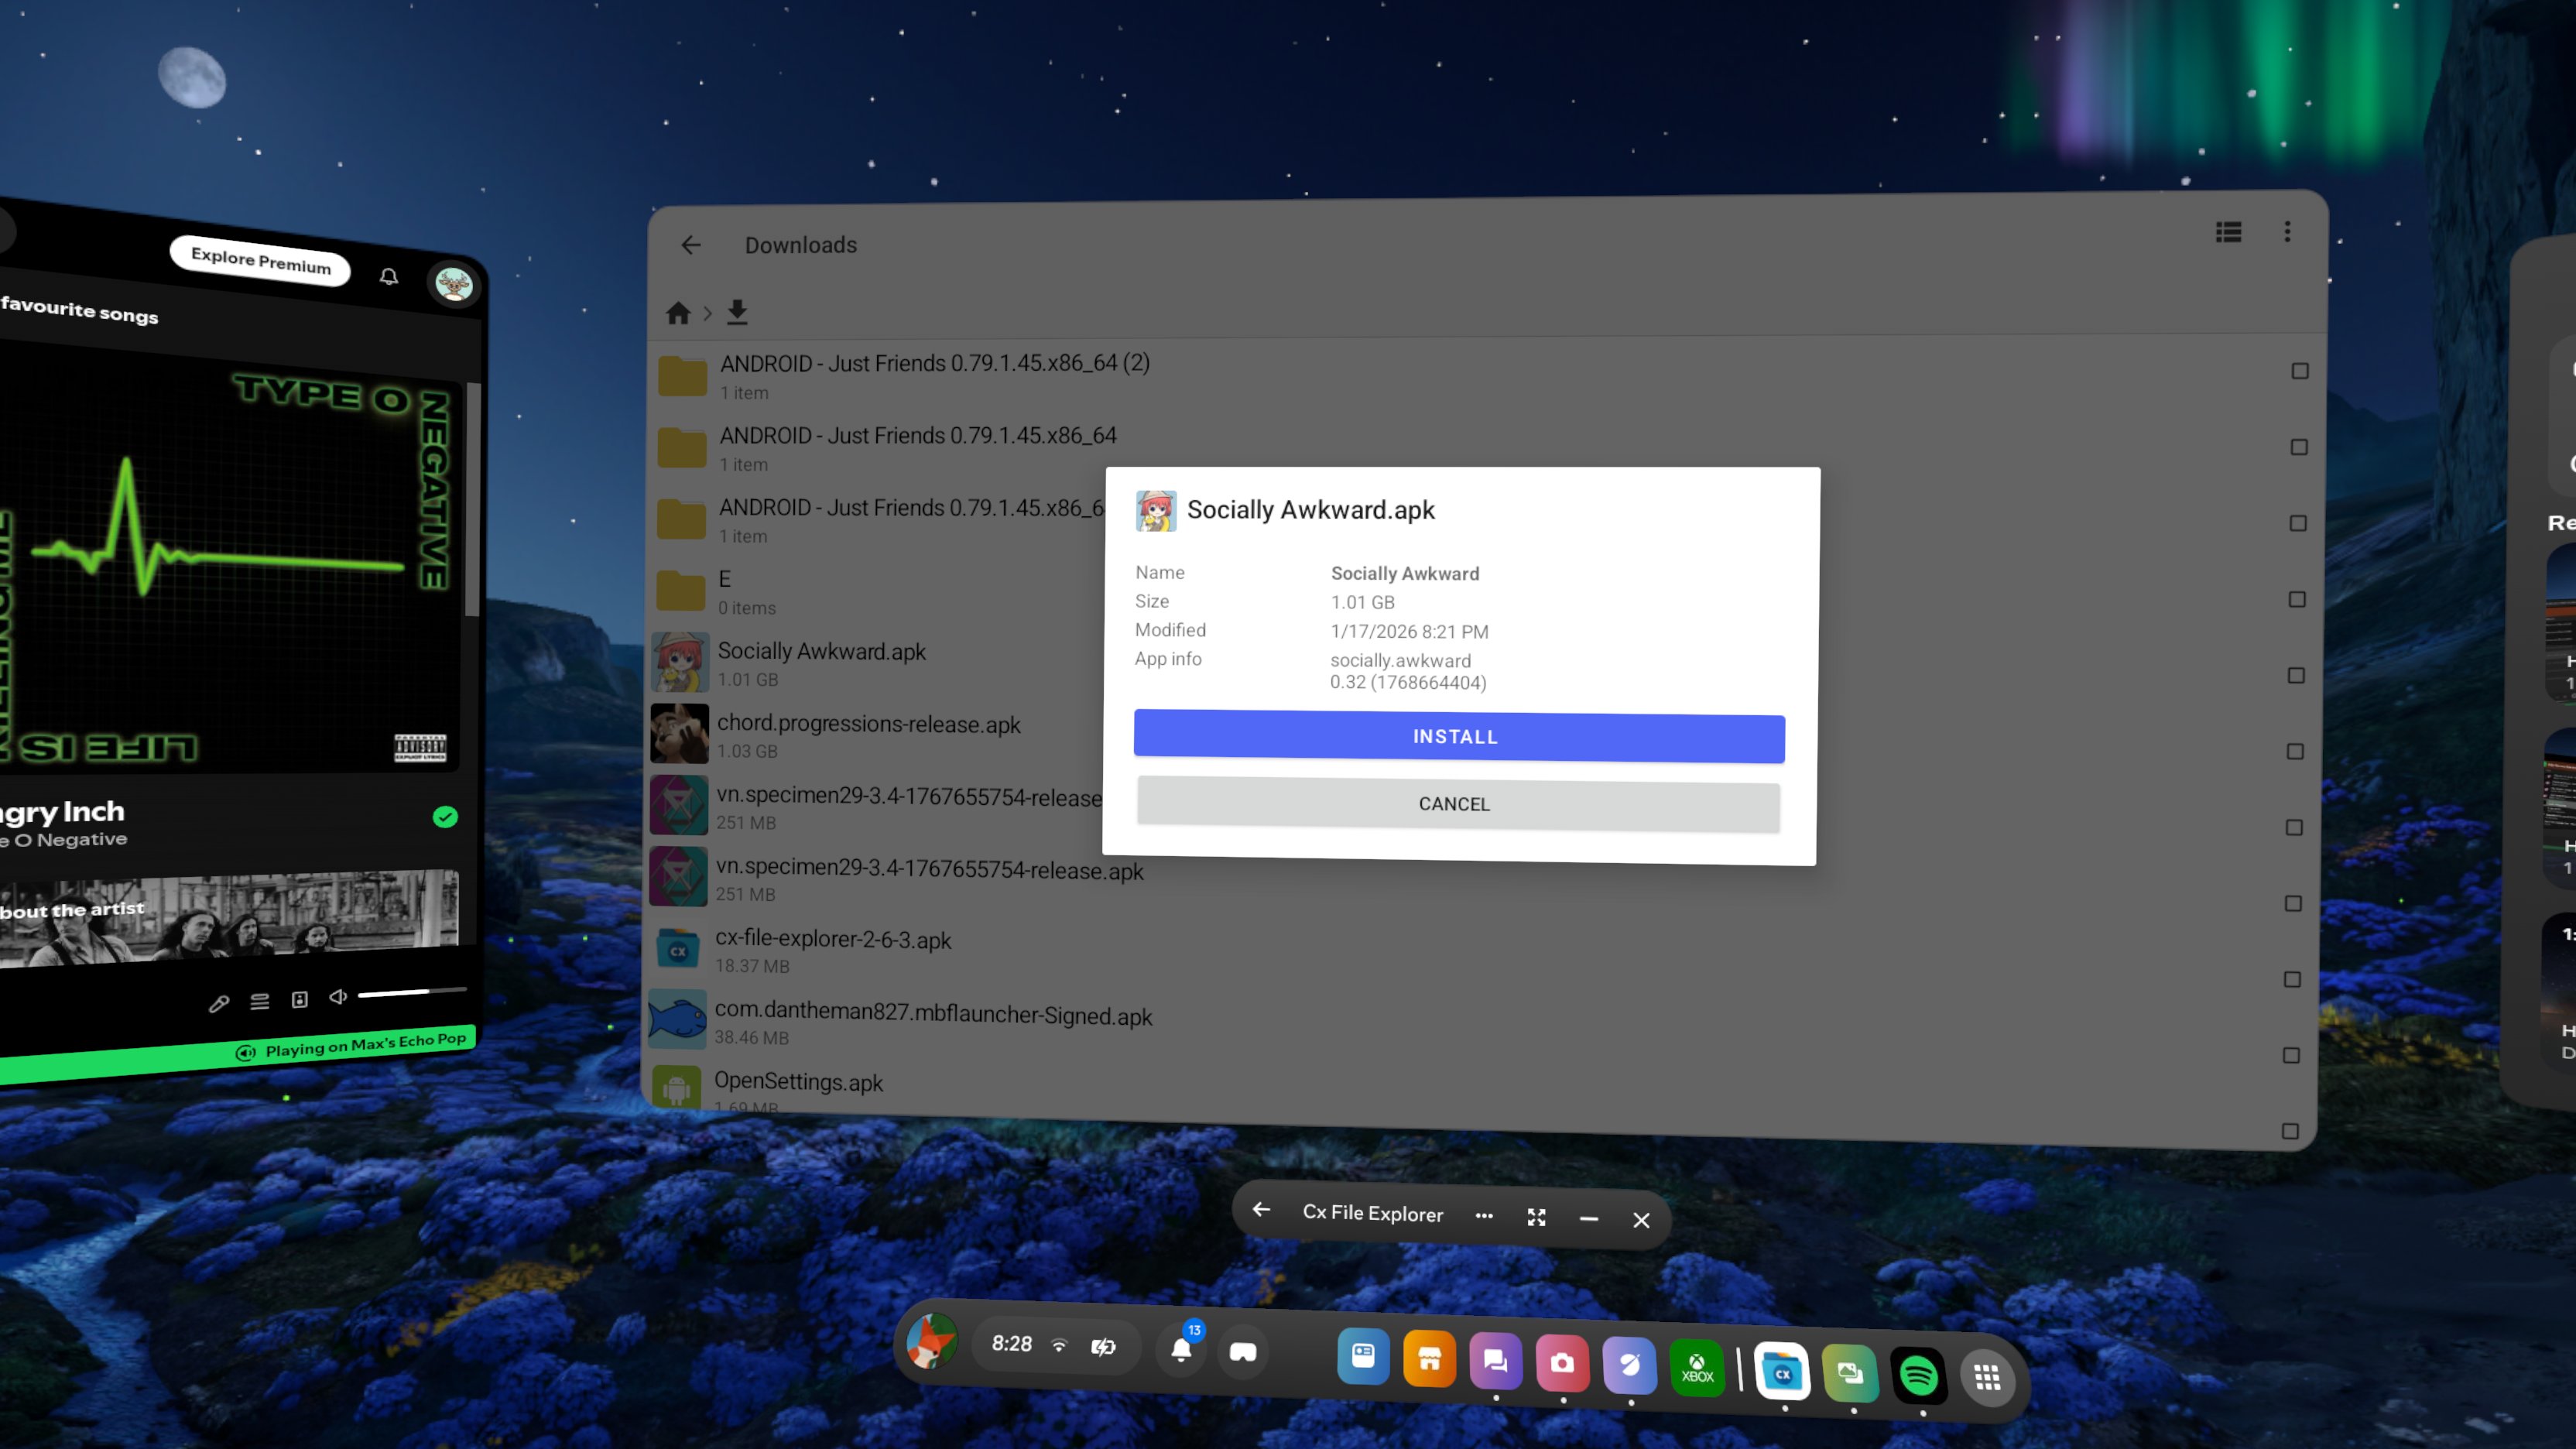Open Cx File Explorer window options dots

click(1484, 1216)
